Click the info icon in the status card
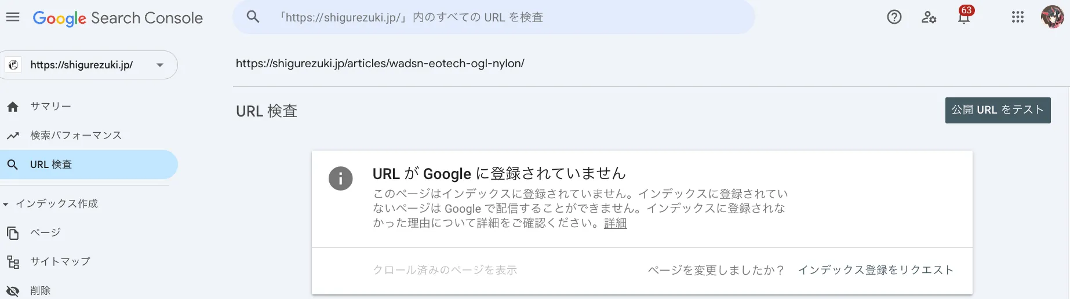1070x299 pixels. click(340, 178)
